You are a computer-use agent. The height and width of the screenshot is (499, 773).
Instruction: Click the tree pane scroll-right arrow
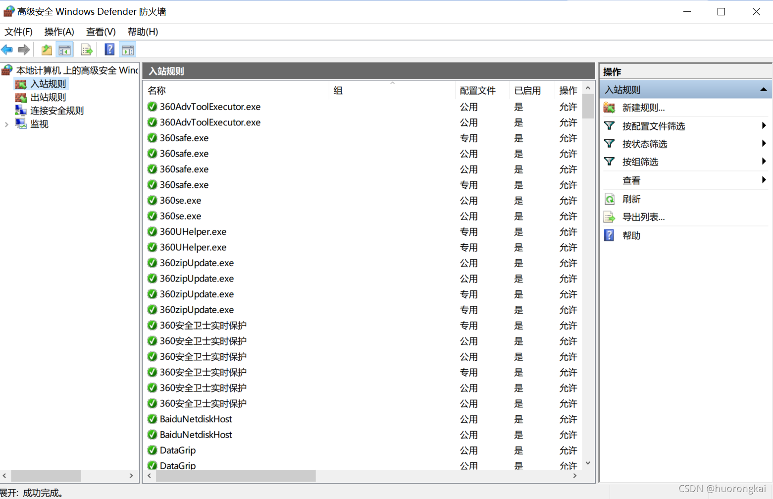click(x=131, y=476)
